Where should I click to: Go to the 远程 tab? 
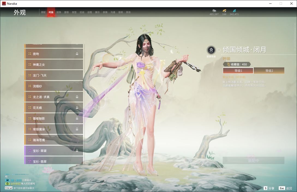click(90, 12)
